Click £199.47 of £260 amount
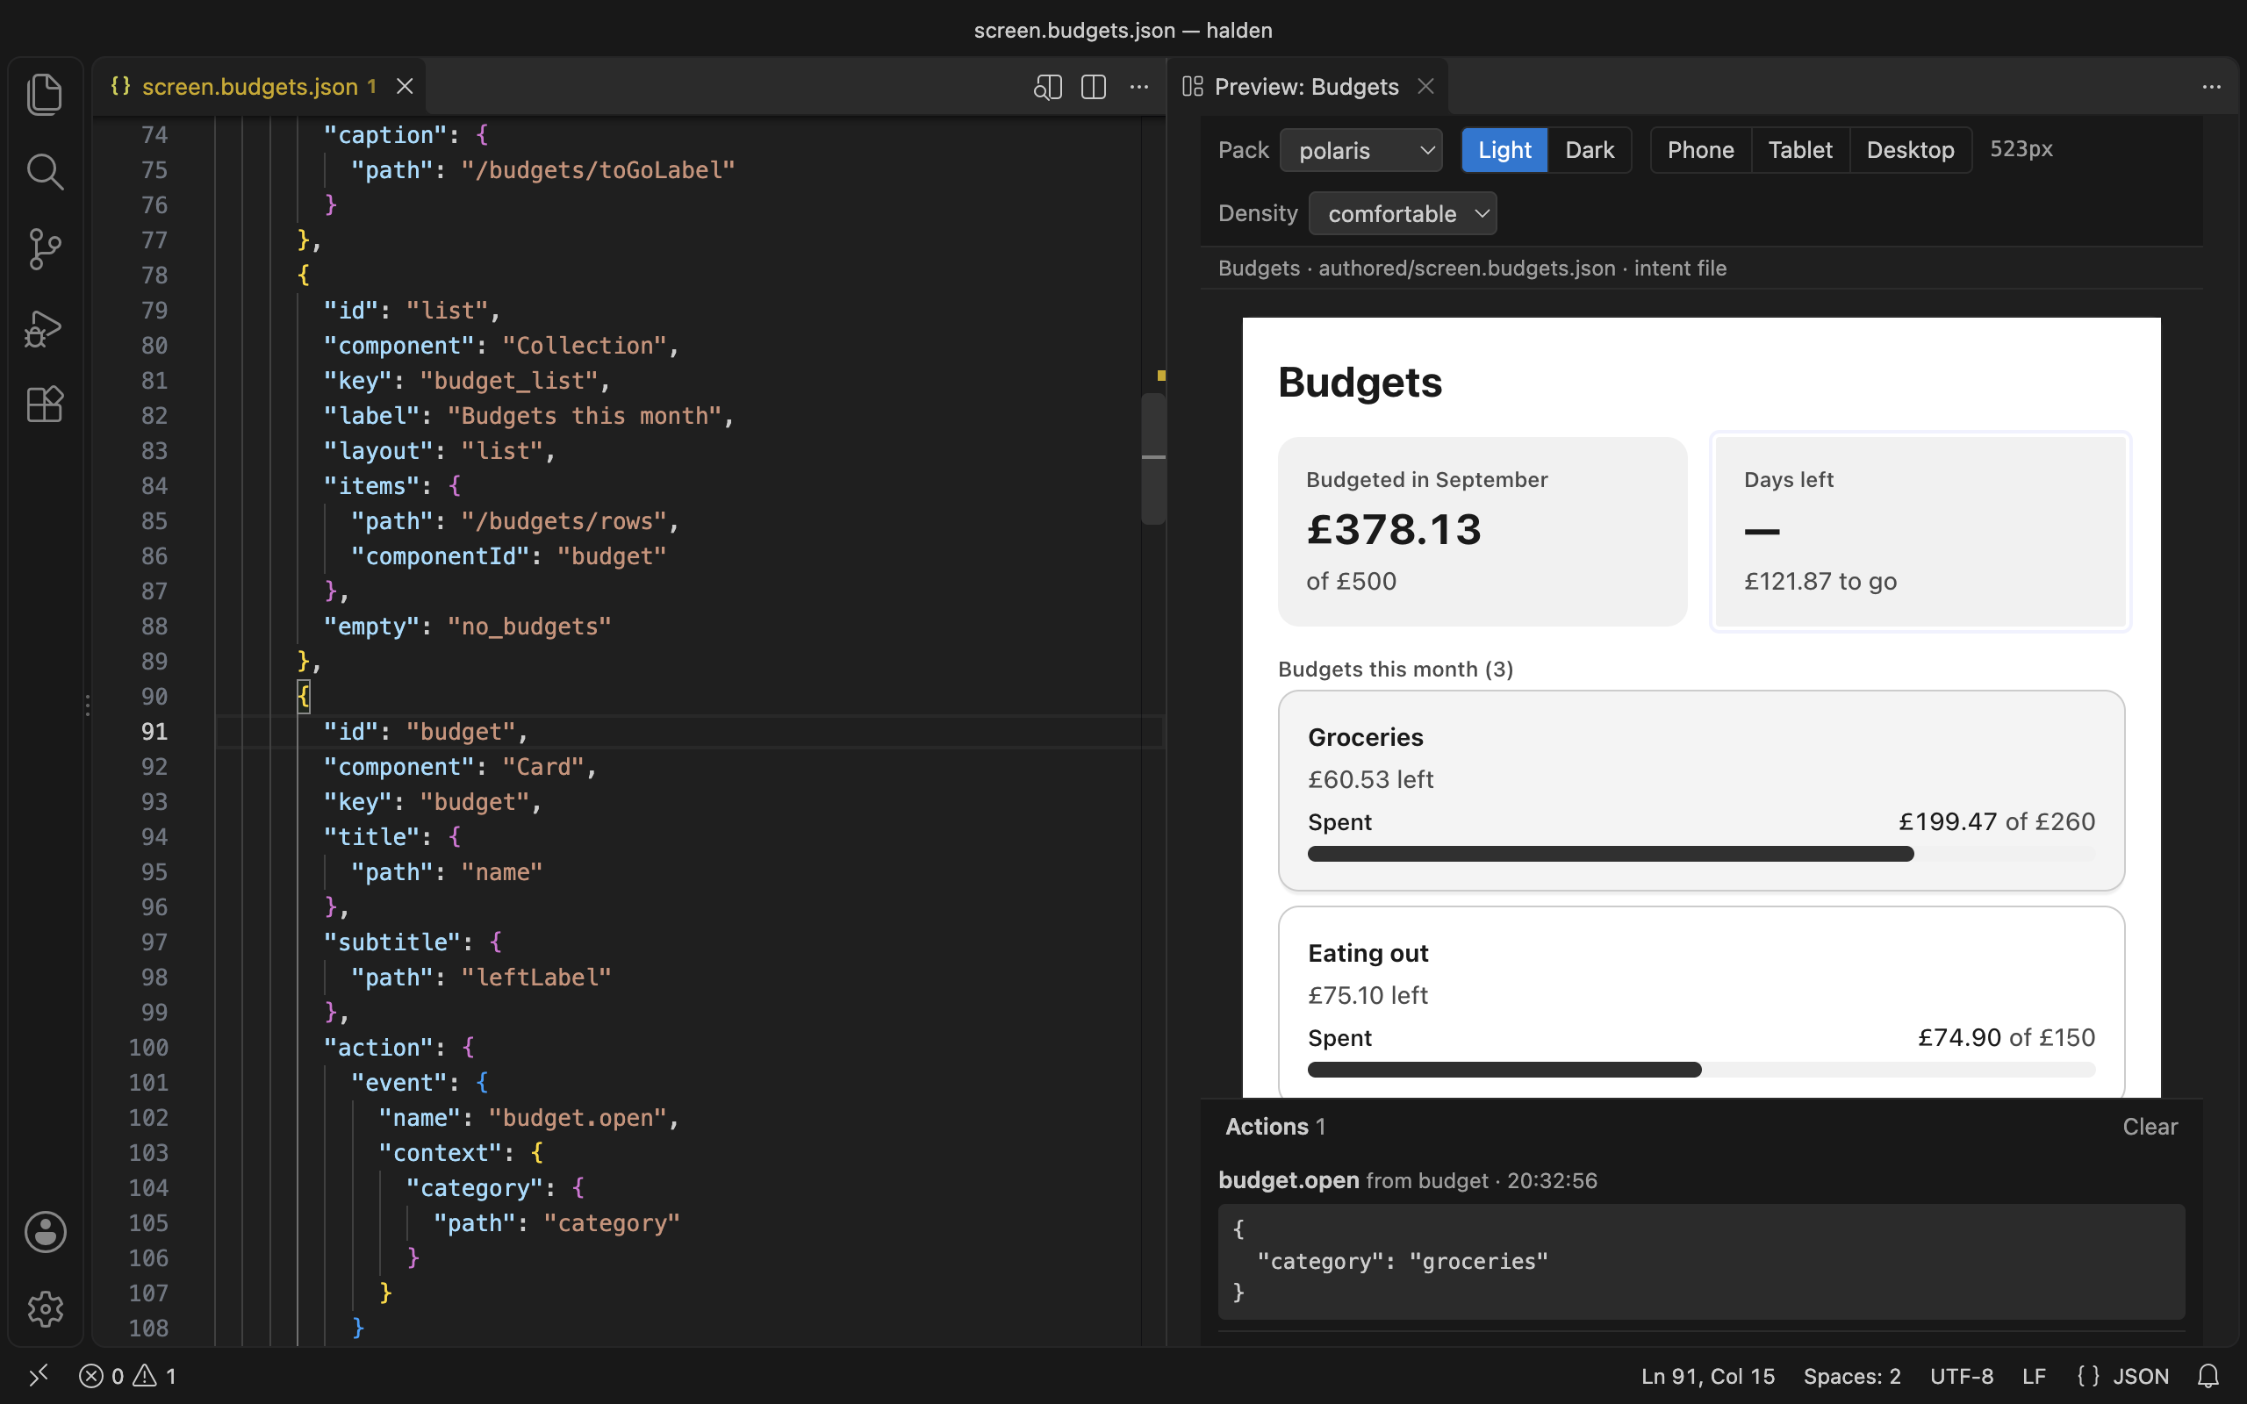 (1996, 822)
